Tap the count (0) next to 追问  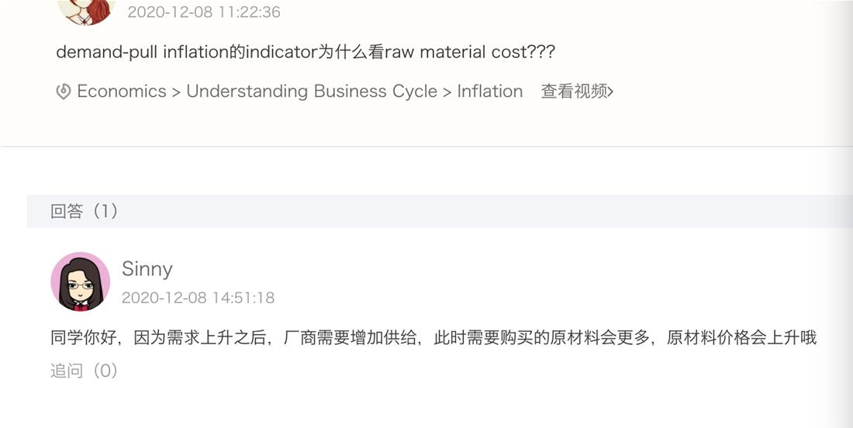(102, 371)
